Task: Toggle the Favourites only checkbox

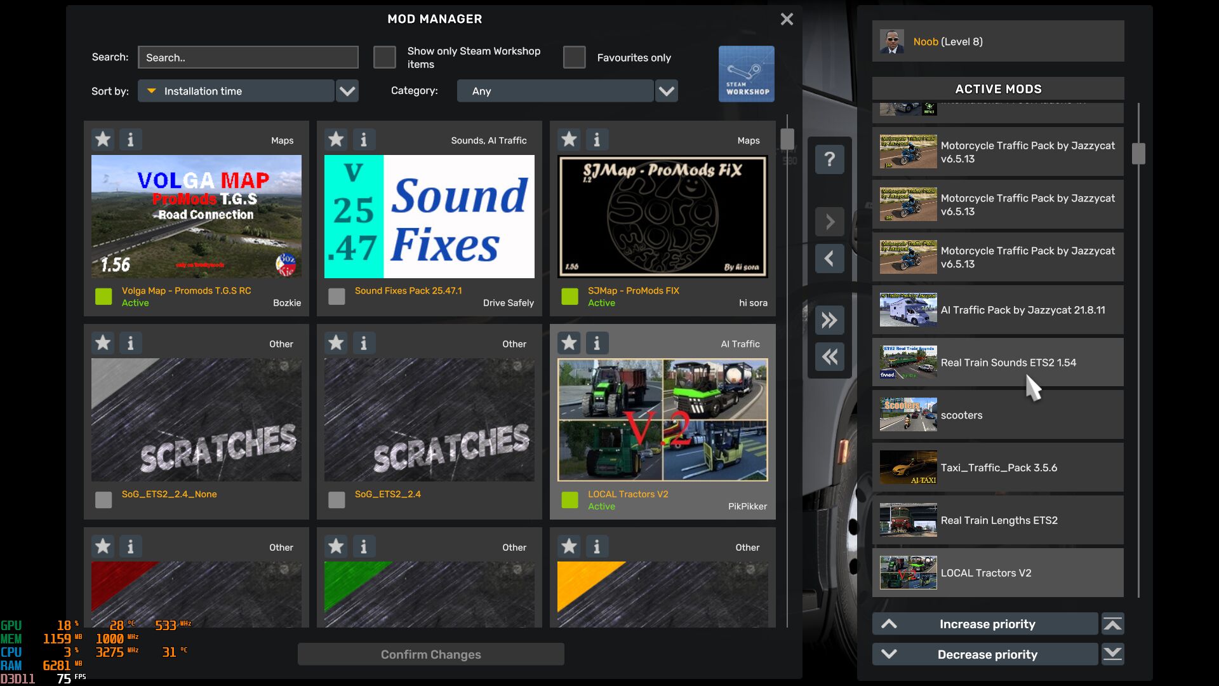Action: tap(574, 57)
